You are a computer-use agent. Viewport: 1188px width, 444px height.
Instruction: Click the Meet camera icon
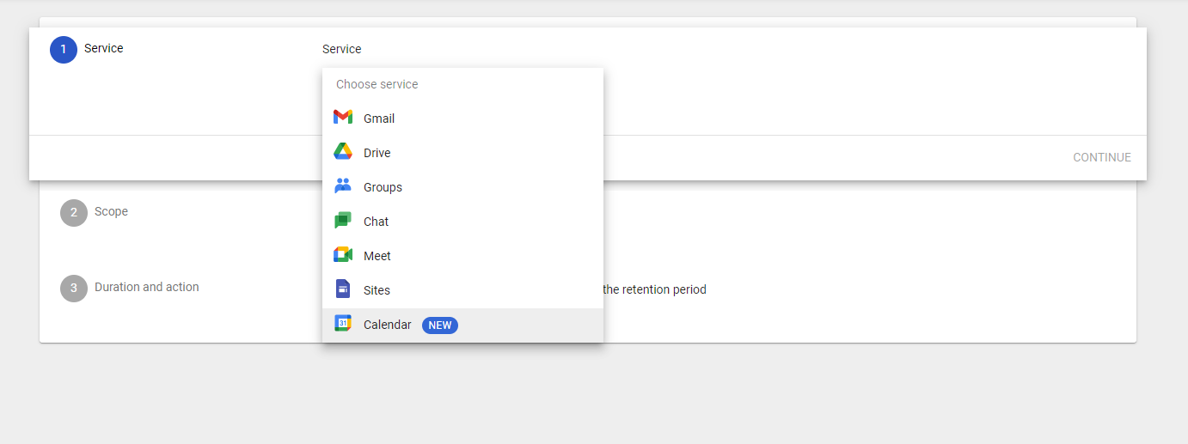click(x=343, y=255)
